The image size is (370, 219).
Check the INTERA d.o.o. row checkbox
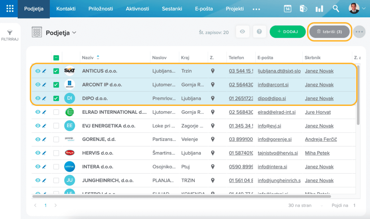click(56, 166)
